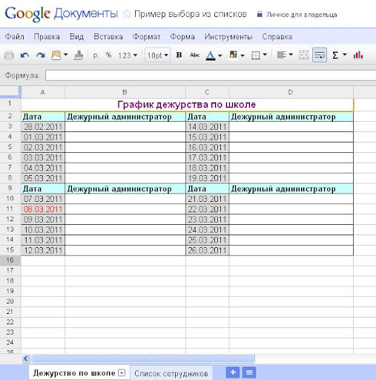Format as currency with р. icon
This screenshot has height=380, width=376.
[x=96, y=55]
